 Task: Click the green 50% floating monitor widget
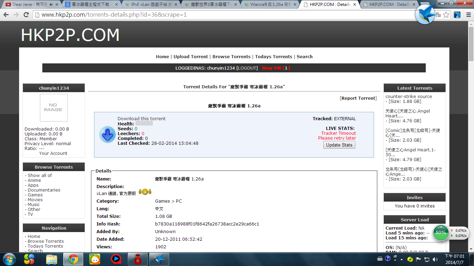point(441,233)
